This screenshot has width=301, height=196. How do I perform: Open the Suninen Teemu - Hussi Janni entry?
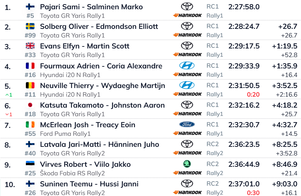(89, 184)
